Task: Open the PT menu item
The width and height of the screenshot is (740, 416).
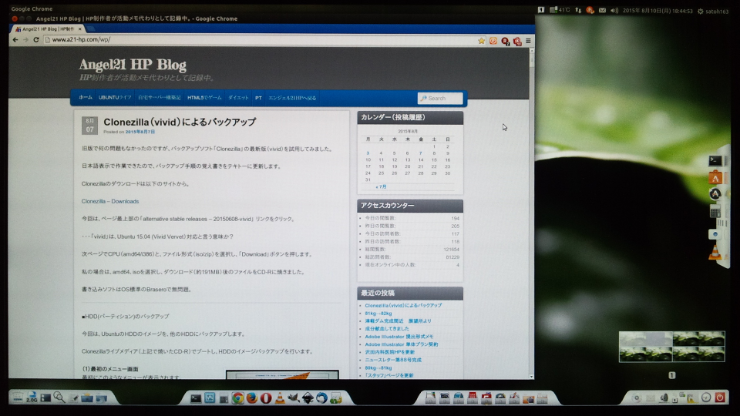Action: (258, 98)
